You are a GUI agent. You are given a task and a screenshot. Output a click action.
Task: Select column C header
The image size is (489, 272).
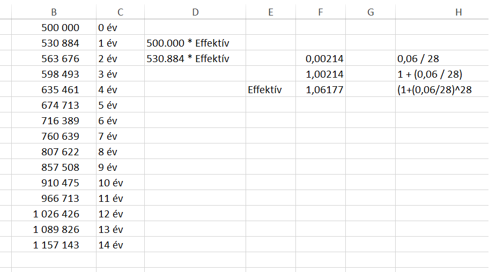click(120, 12)
